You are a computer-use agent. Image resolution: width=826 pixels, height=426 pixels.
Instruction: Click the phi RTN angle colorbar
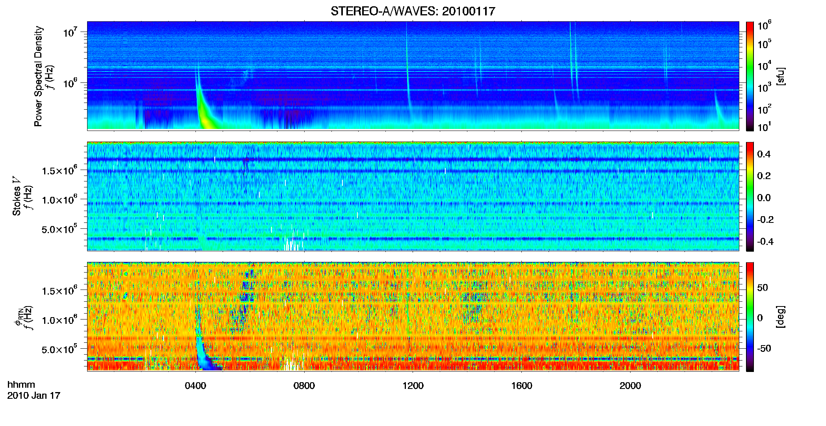(x=750, y=317)
